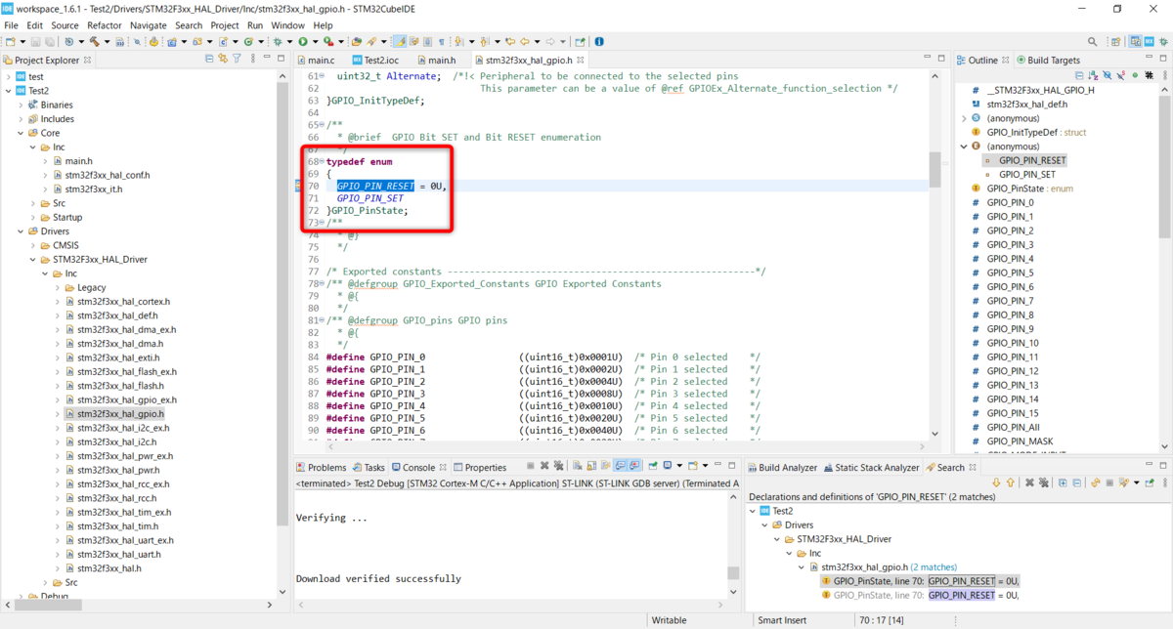
Task: Open the Refactor menu
Action: pyautogui.click(x=105, y=24)
